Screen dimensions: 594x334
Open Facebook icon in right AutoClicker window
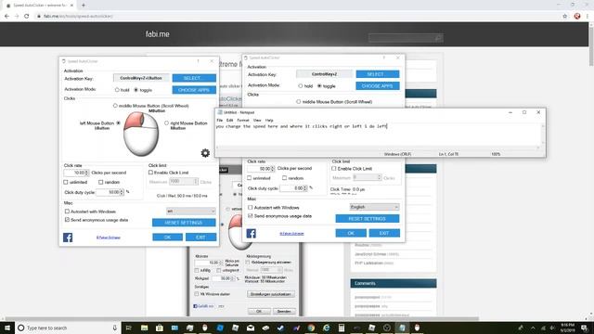(x=252, y=233)
